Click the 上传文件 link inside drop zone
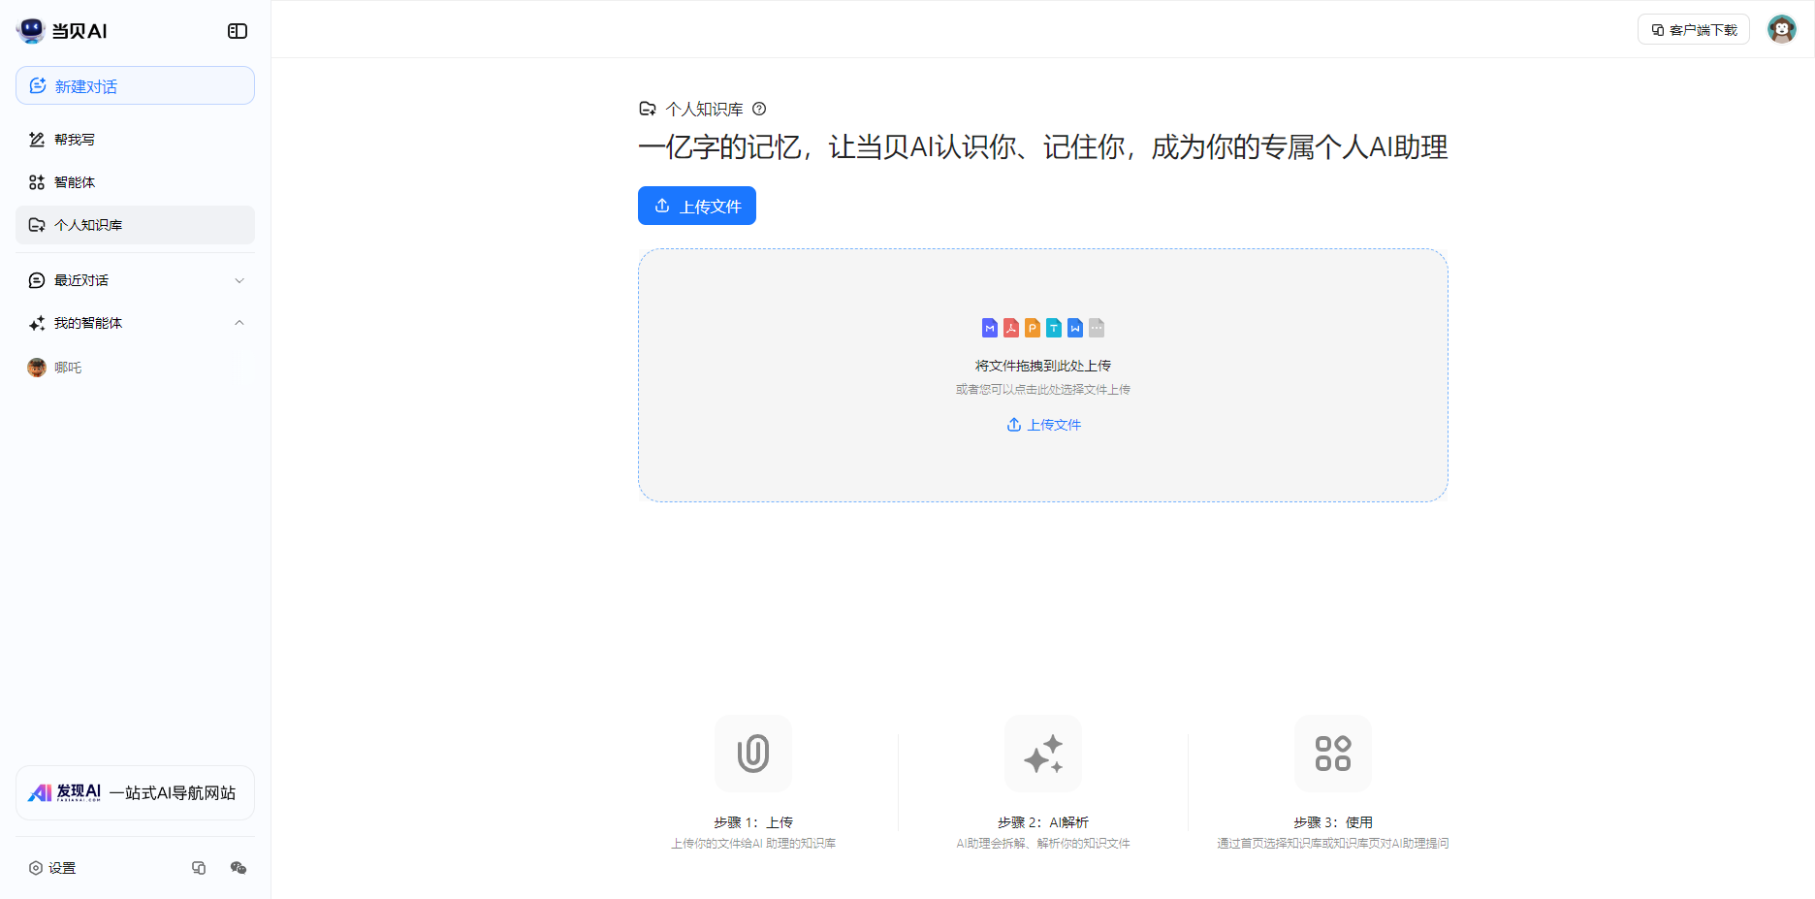The image size is (1815, 899). [x=1043, y=425]
